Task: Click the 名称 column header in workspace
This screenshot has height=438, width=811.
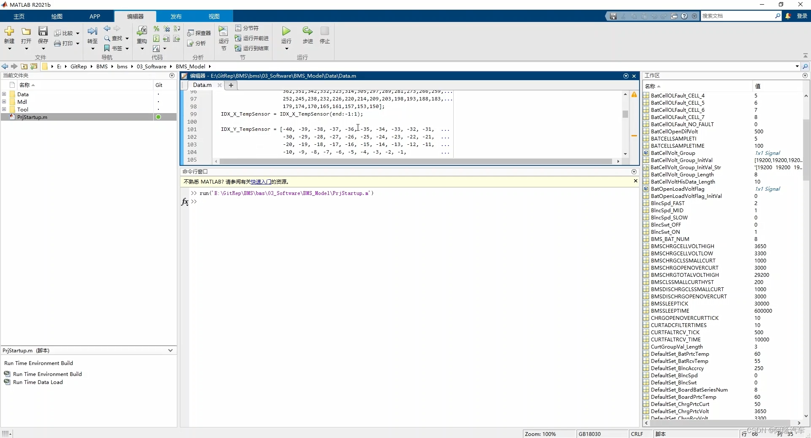Action: click(697, 86)
